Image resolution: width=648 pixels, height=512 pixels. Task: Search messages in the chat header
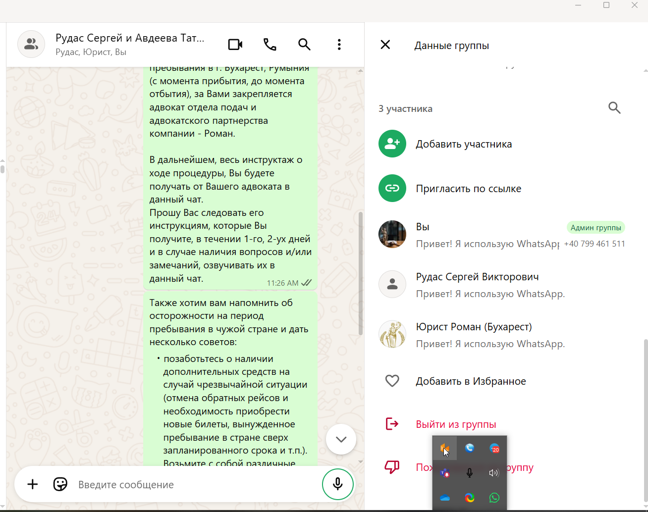click(x=304, y=45)
